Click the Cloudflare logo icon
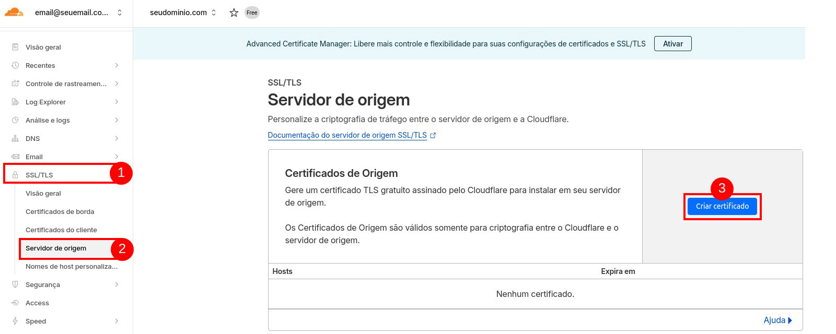This screenshot has width=836, height=334. [14, 13]
